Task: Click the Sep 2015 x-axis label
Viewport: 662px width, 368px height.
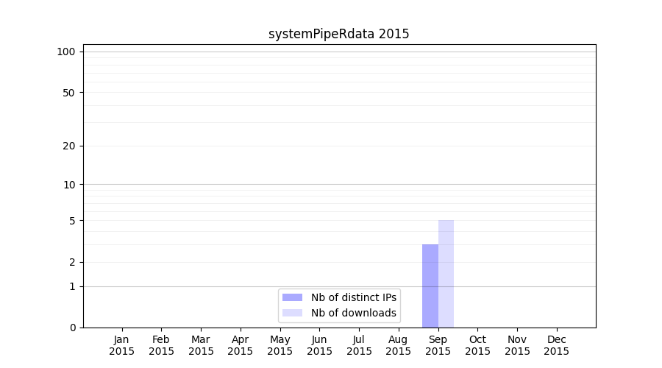Action: point(438,345)
